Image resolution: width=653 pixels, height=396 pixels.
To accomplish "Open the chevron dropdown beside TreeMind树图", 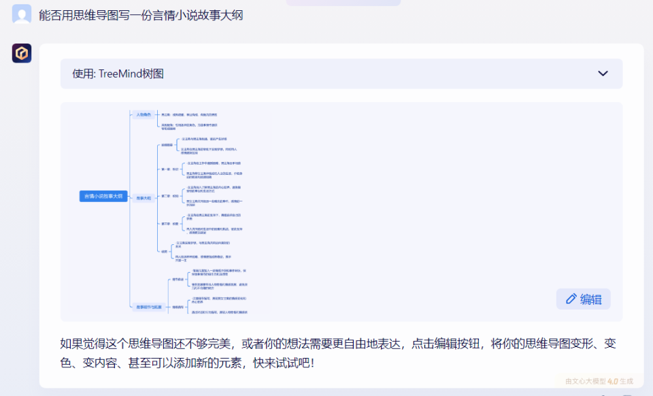I will (x=601, y=73).
